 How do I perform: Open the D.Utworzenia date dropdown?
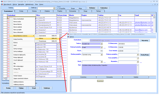tap(138, 44)
